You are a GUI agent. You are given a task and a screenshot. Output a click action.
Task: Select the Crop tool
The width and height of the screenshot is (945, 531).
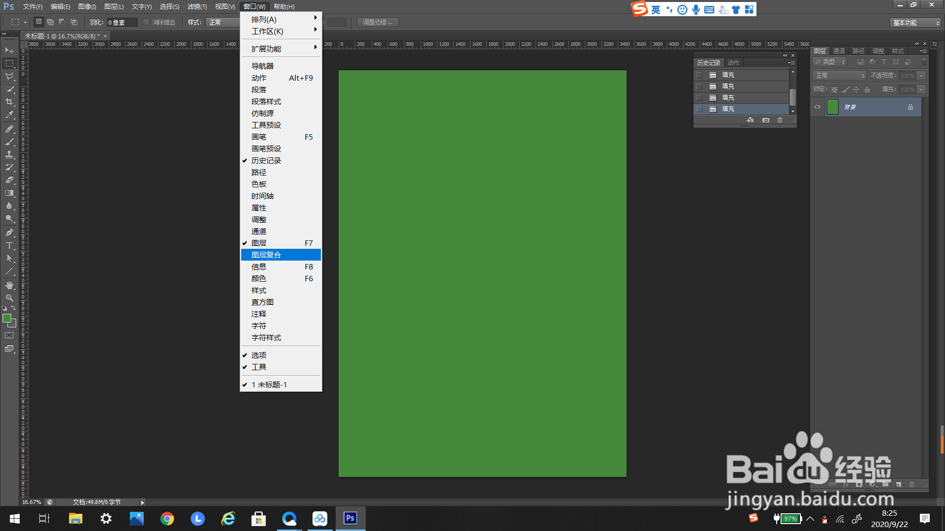point(9,102)
